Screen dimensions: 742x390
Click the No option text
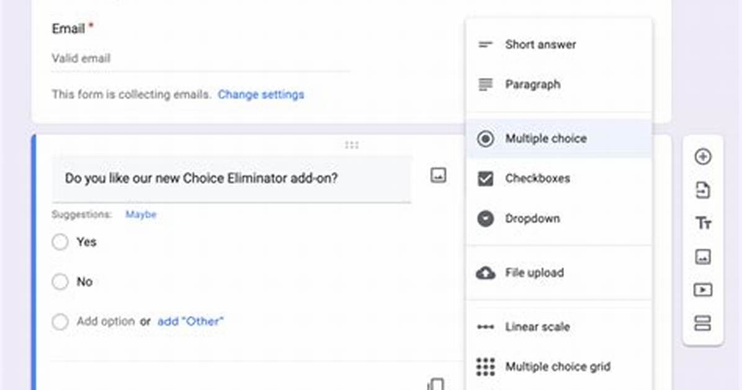click(85, 282)
